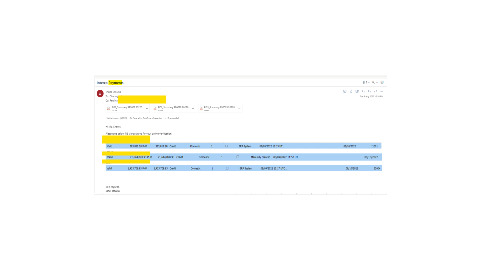The width and height of the screenshot is (481, 270).
Task: Click the envelope mark-unread icon
Action: (x=345, y=91)
